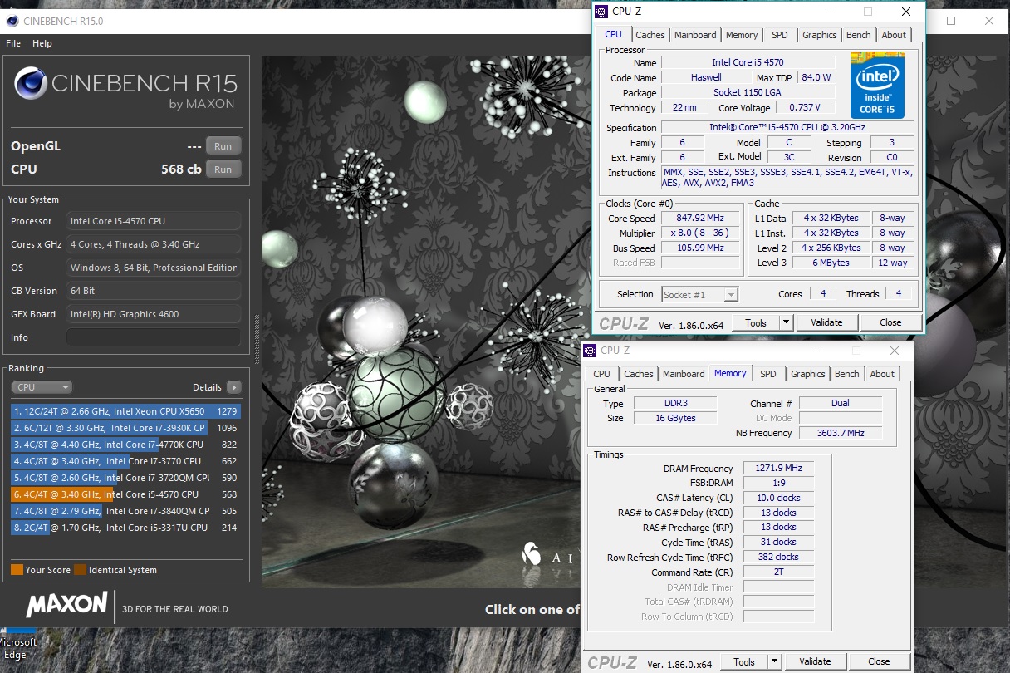Select ranking row Intel Xeon CPU X5650
This screenshot has height=673, width=1010.
click(x=126, y=411)
